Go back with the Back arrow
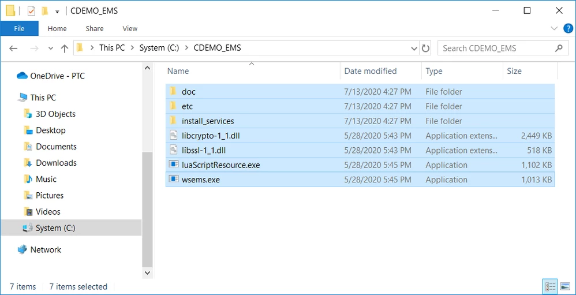Image resolution: width=576 pixels, height=295 pixels. (13, 48)
